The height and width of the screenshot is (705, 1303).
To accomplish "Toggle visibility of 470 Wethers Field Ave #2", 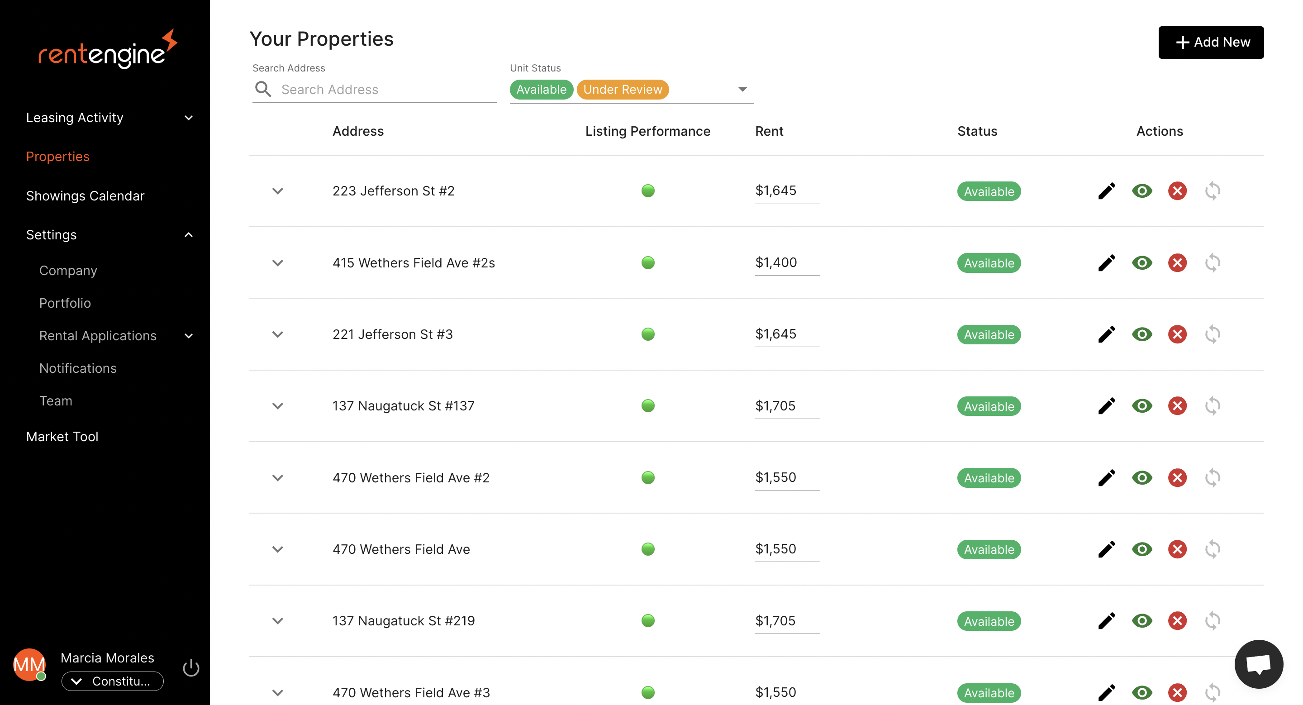I will [x=1141, y=478].
